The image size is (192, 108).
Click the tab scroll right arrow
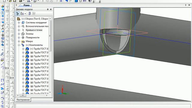point(186,5)
